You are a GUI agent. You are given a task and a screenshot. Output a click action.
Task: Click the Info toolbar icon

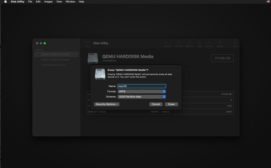tap(235, 42)
